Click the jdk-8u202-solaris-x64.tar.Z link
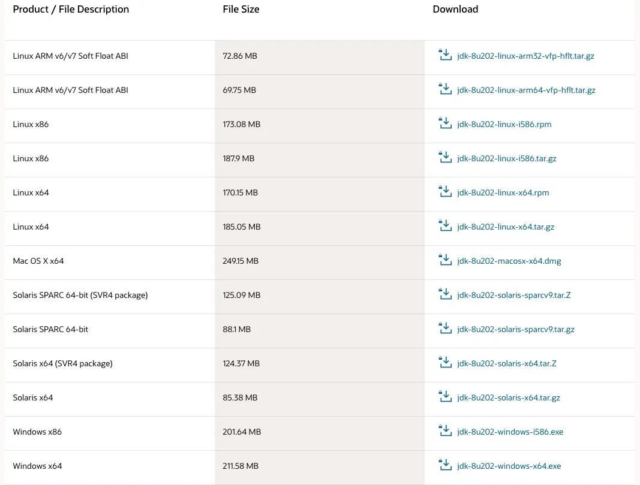The image size is (640, 485). pyautogui.click(x=506, y=363)
